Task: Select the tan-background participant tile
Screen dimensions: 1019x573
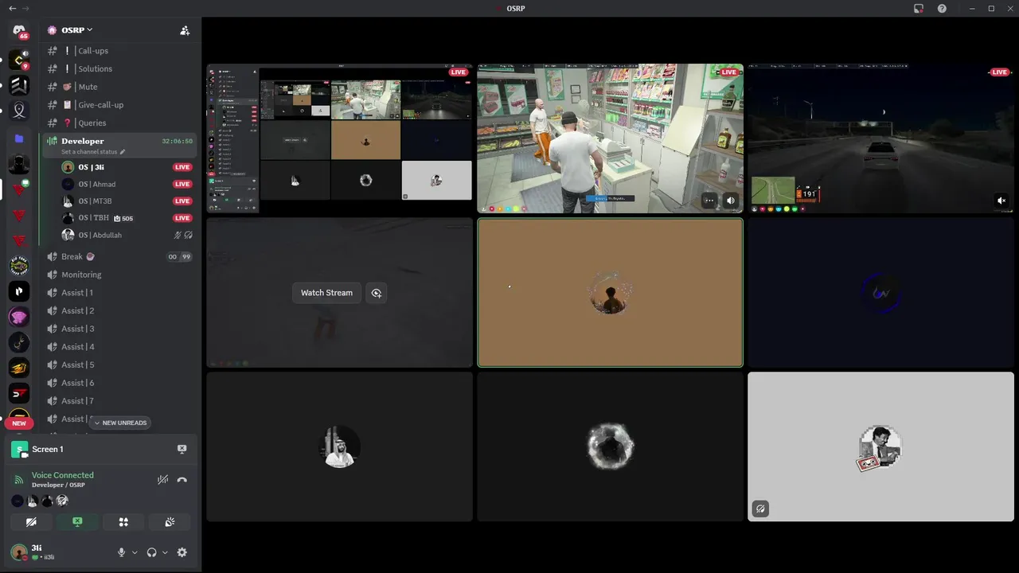Action: click(x=610, y=293)
